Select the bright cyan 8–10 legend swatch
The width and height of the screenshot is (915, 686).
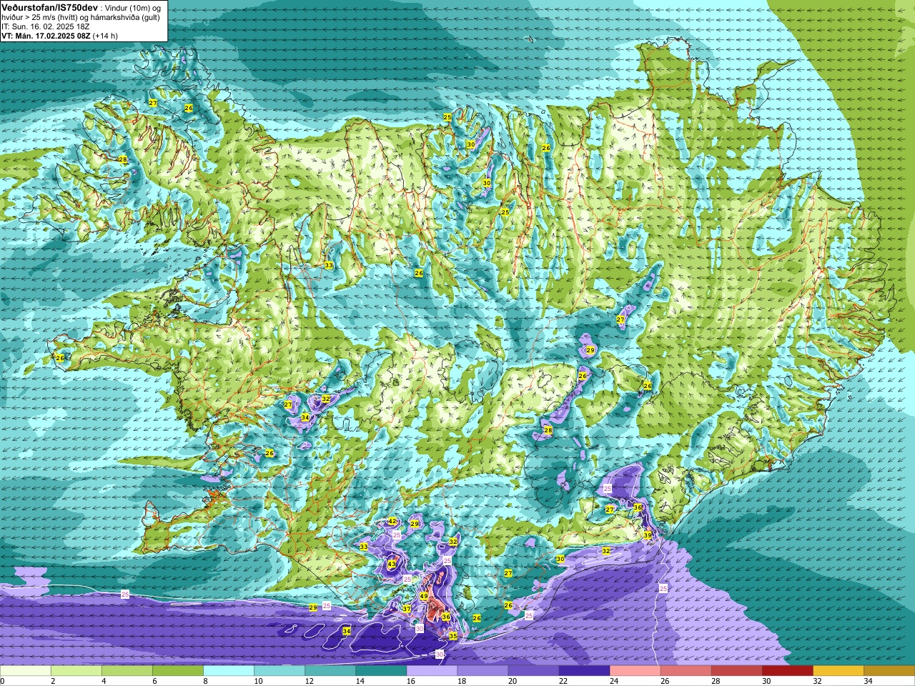tap(229, 671)
